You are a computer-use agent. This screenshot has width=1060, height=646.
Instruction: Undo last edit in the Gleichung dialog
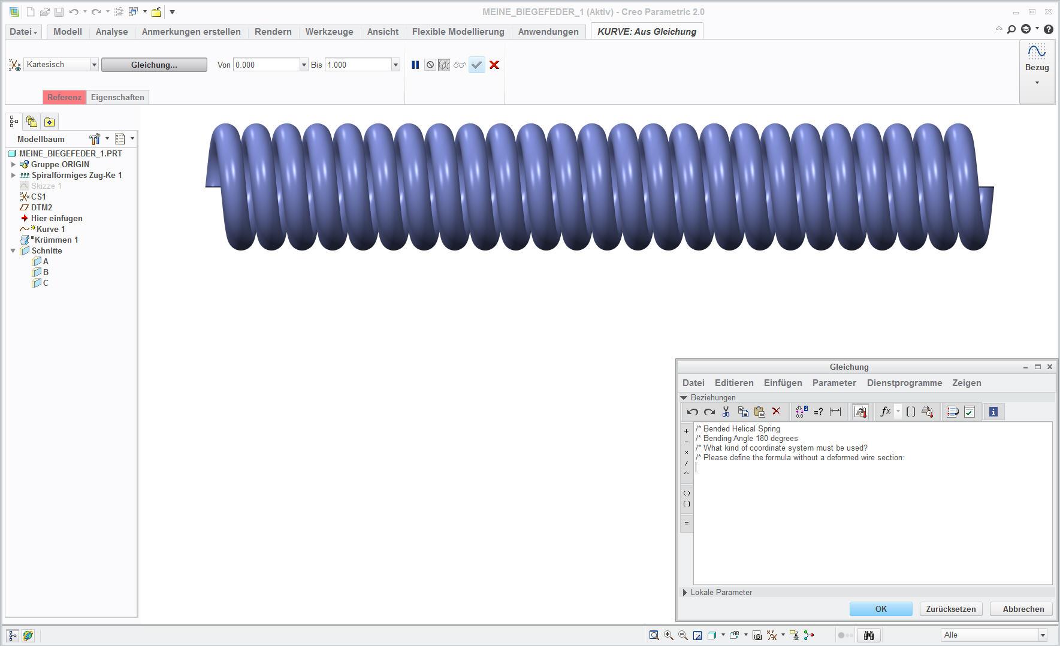point(693,412)
